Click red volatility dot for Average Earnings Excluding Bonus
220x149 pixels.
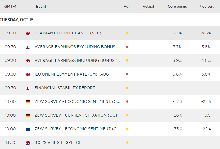(x=127, y=47)
